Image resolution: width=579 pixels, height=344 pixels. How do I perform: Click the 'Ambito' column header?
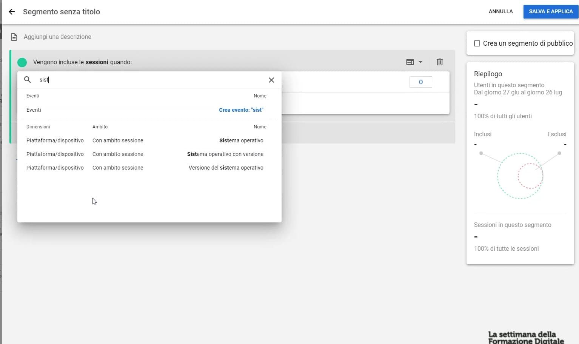point(100,127)
